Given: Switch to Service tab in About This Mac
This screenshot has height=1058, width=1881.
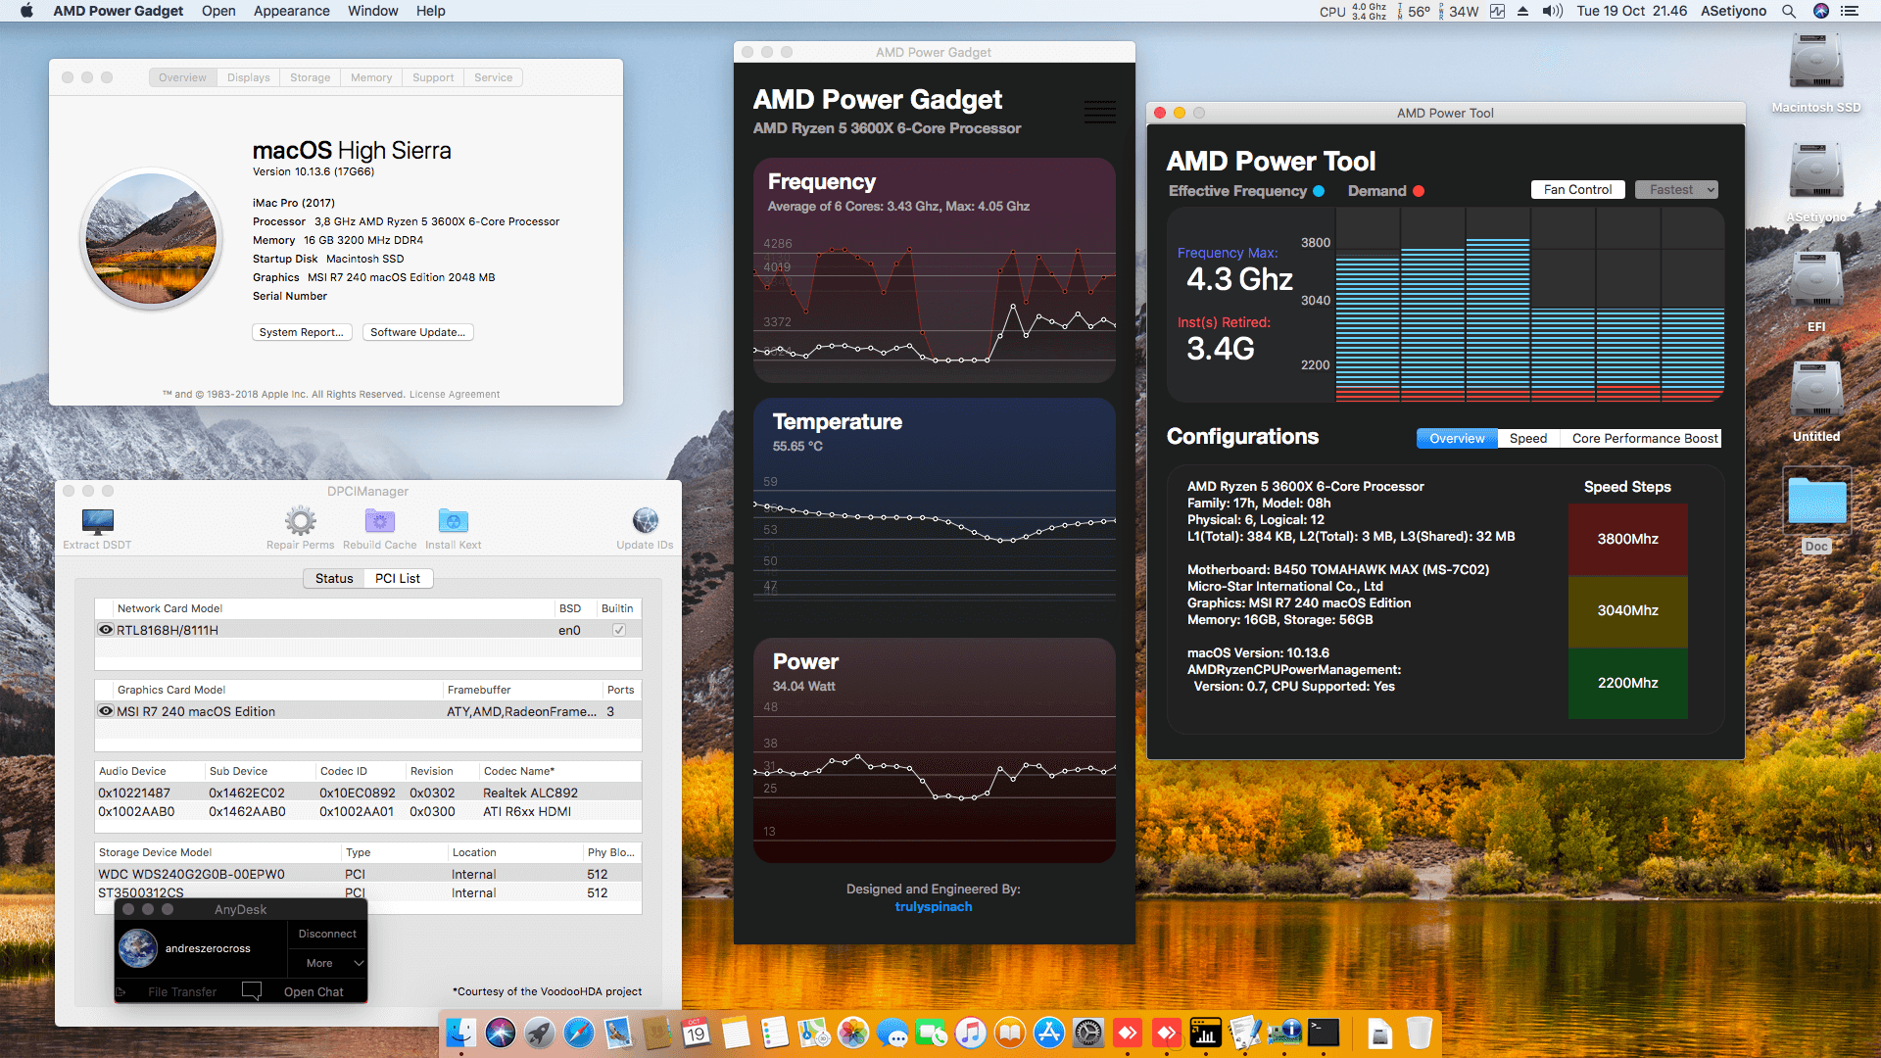Looking at the screenshot, I should pyautogui.click(x=493, y=77).
